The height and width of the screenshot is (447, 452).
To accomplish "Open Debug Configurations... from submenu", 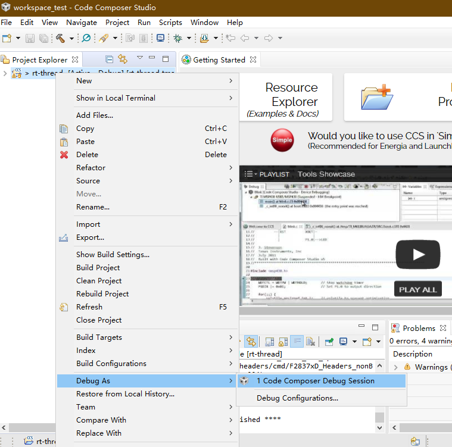I will tap(297, 398).
